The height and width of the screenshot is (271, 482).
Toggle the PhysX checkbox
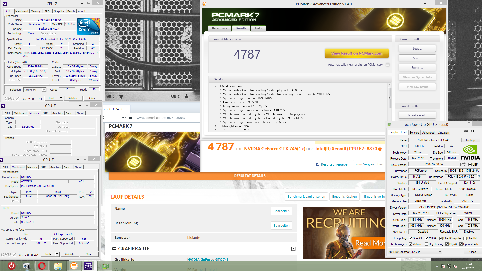[447, 244]
